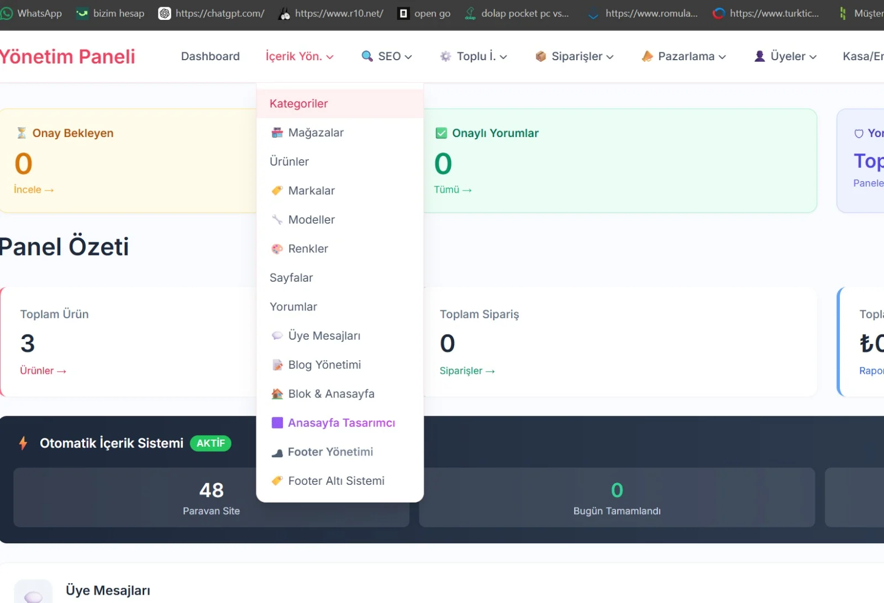
Task: Open the dolap pocket pc bookmark icon
Action: (x=470, y=13)
